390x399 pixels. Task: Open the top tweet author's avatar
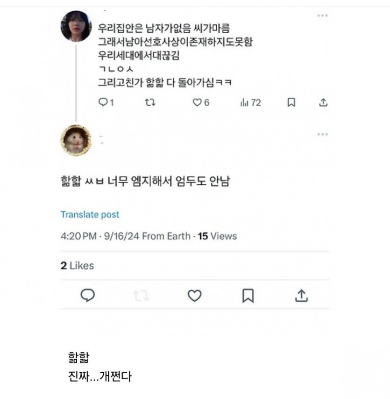(x=76, y=26)
